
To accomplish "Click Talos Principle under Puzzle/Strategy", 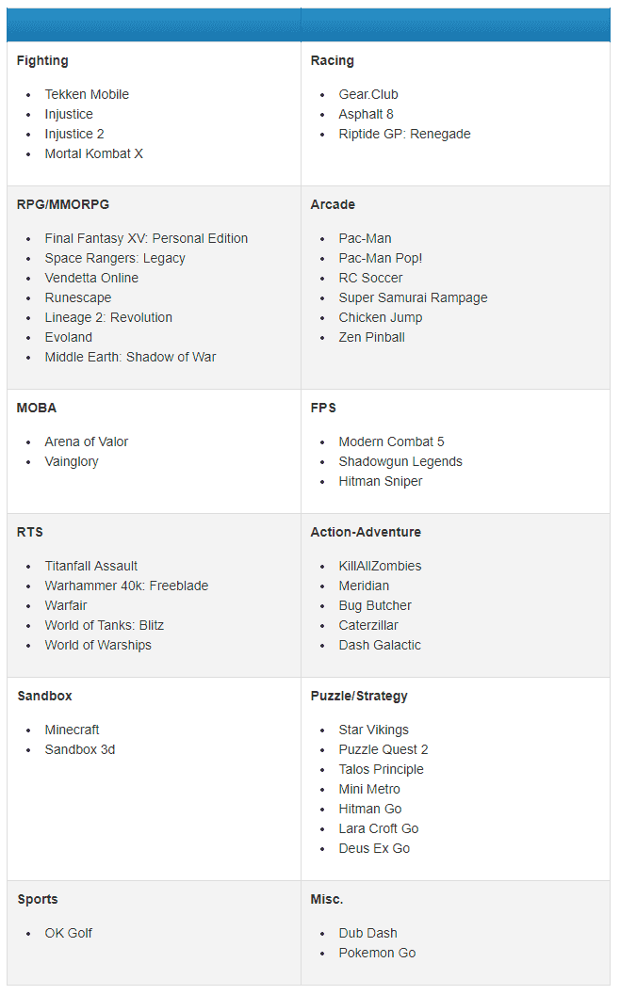I will pyautogui.click(x=382, y=769).
